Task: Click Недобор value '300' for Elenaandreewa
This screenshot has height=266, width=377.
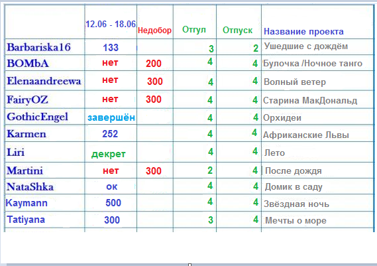Action: click(155, 82)
